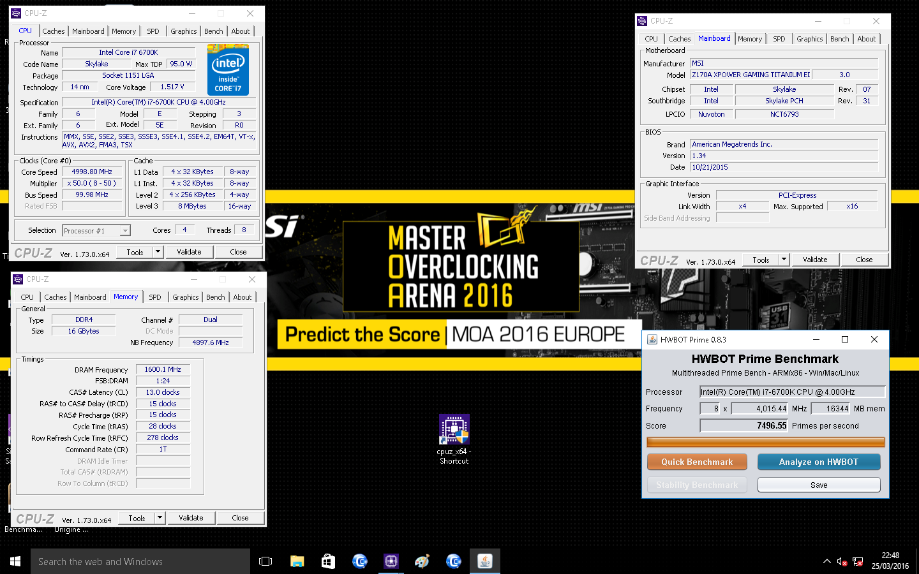The width and height of the screenshot is (919, 574).
Task: Open the Bench tab in the Memory window
Action: click(216, 297)
